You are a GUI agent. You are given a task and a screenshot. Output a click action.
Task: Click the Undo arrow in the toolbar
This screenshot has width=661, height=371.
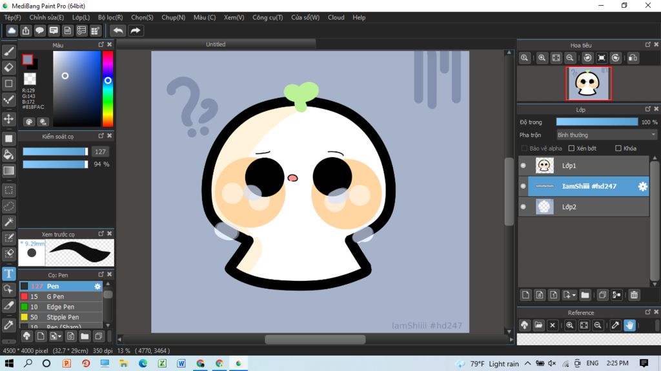coord(118,30)
